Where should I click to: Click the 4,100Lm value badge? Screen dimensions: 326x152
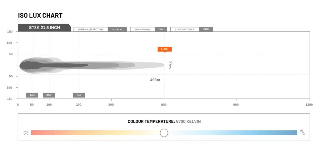117,29
